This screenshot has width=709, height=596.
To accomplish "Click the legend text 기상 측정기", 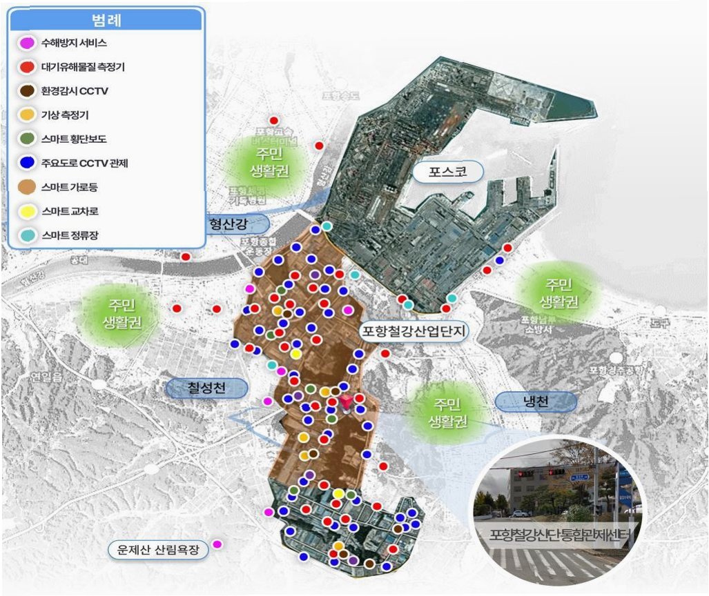I will tap(65, 115).
